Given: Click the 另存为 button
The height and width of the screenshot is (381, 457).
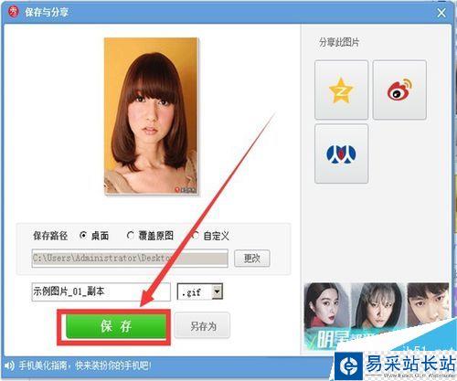Looking at the screenshot, I should pos(203,326).
